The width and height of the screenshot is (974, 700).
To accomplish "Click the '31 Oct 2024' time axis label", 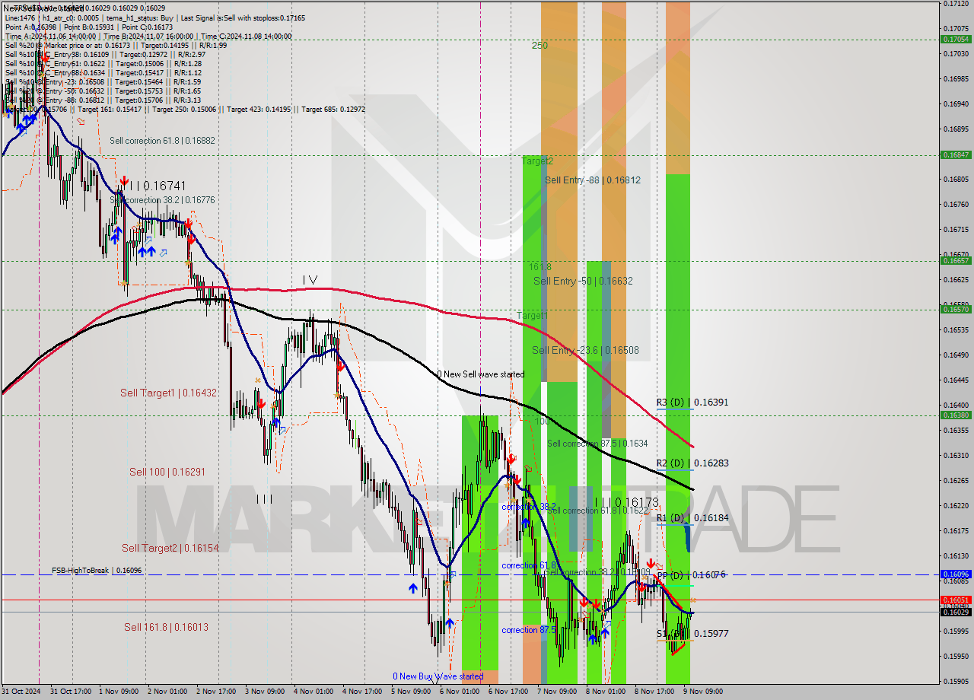I will pos(21,692).
